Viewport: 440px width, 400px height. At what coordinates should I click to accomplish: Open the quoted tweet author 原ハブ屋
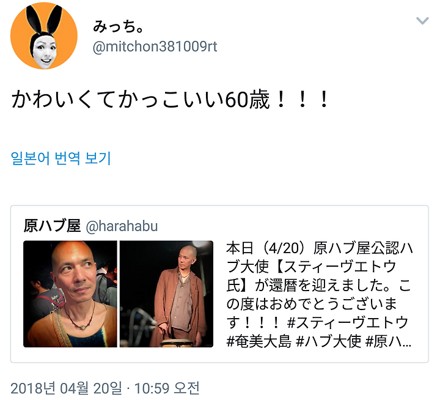52,226
